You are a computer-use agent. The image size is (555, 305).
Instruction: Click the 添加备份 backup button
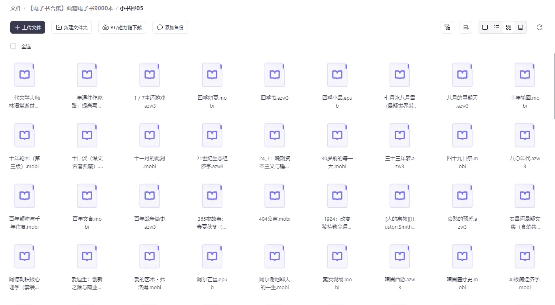(170, 27)
